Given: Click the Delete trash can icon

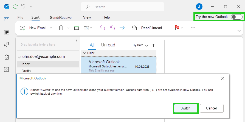Looking at the screenshot, I should click(61, 28).
